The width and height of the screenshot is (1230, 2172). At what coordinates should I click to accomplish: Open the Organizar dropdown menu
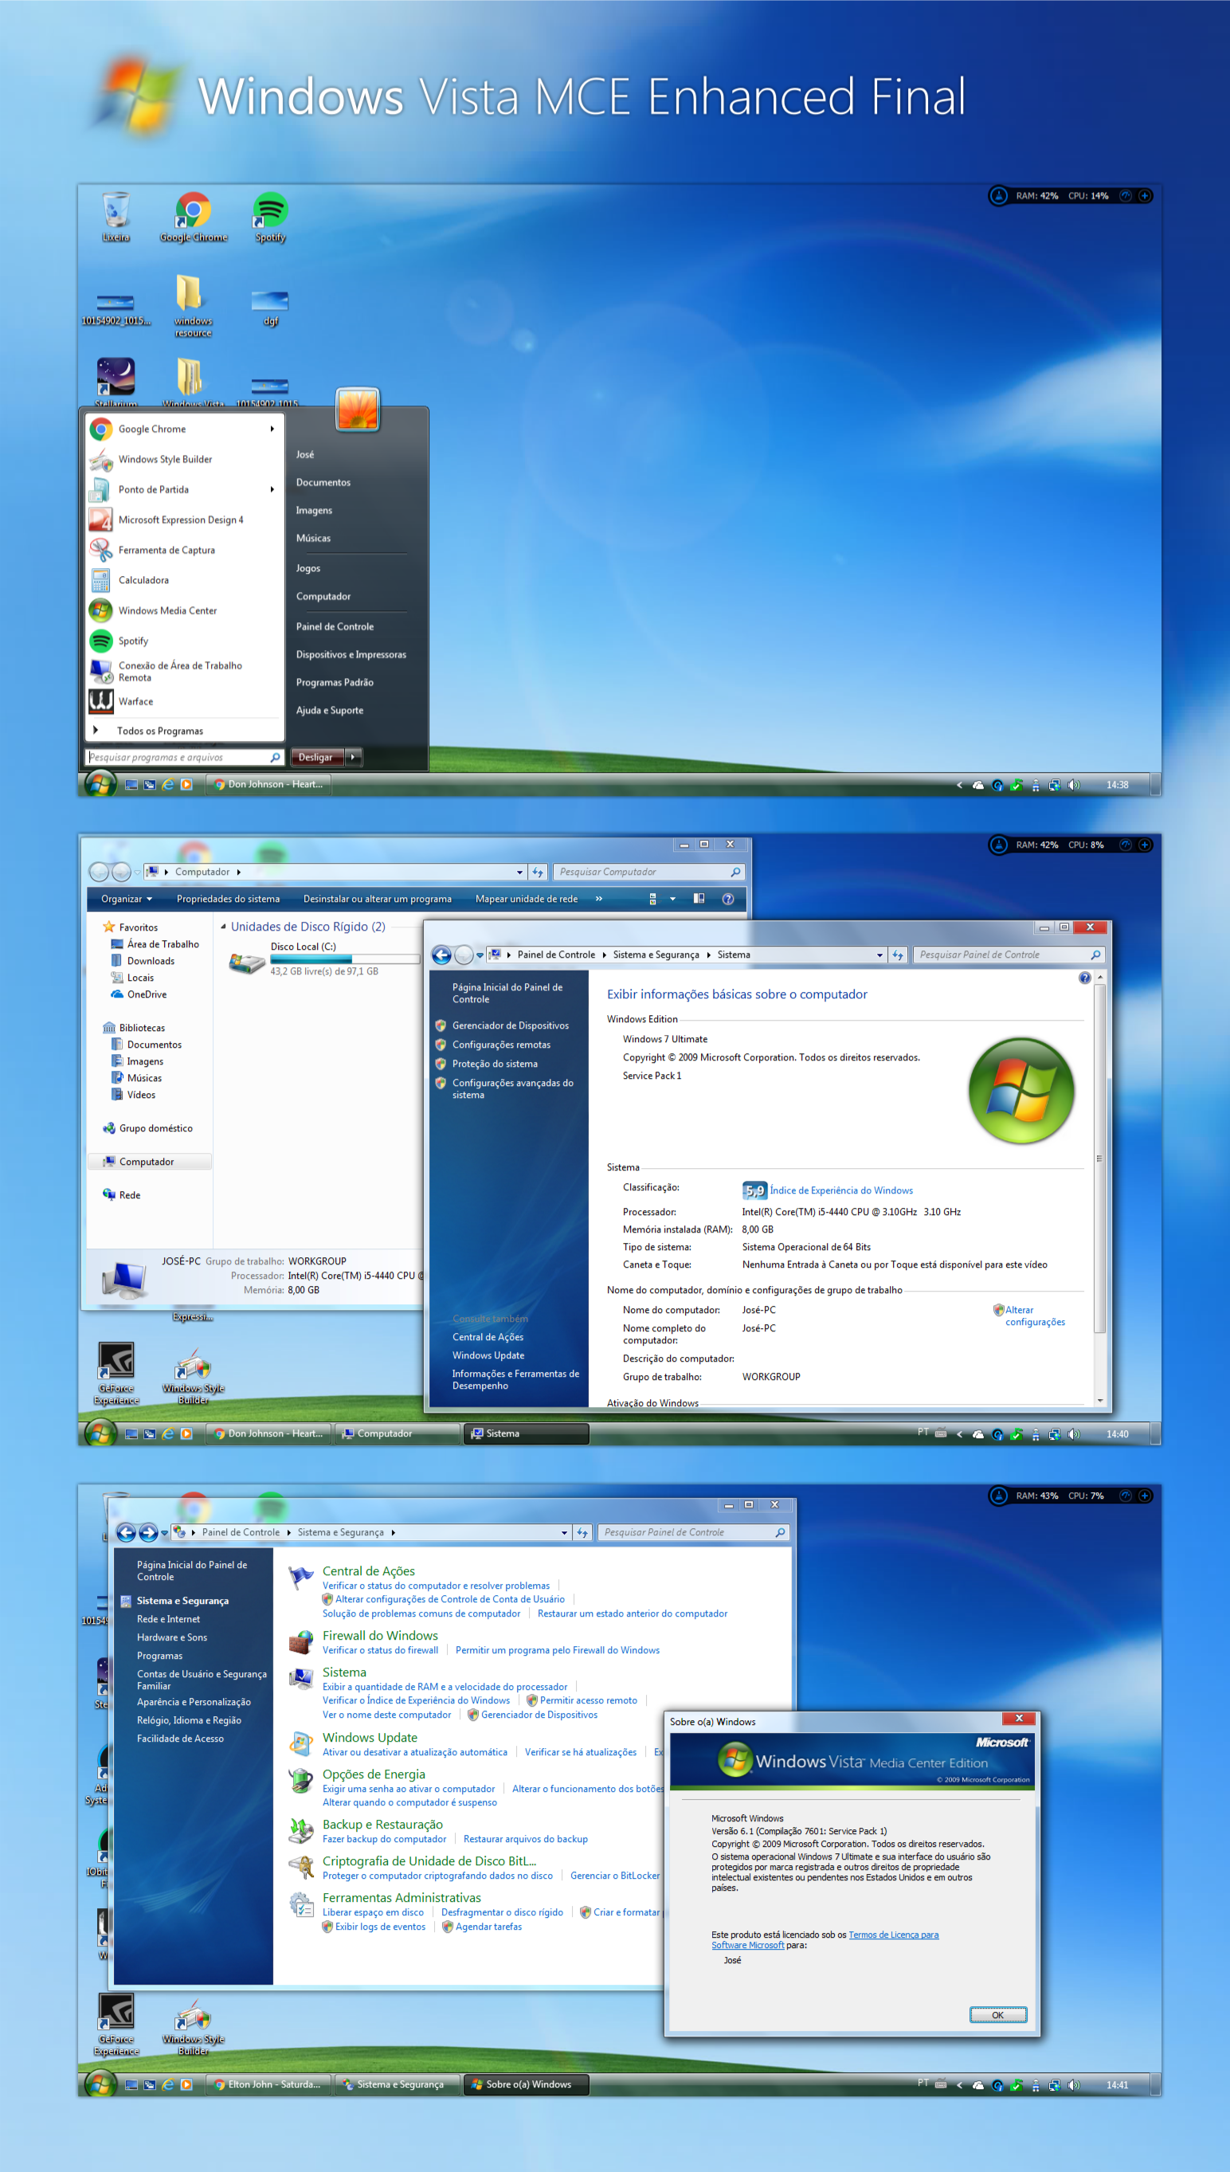pyautogui.click(x=127, y=899)
